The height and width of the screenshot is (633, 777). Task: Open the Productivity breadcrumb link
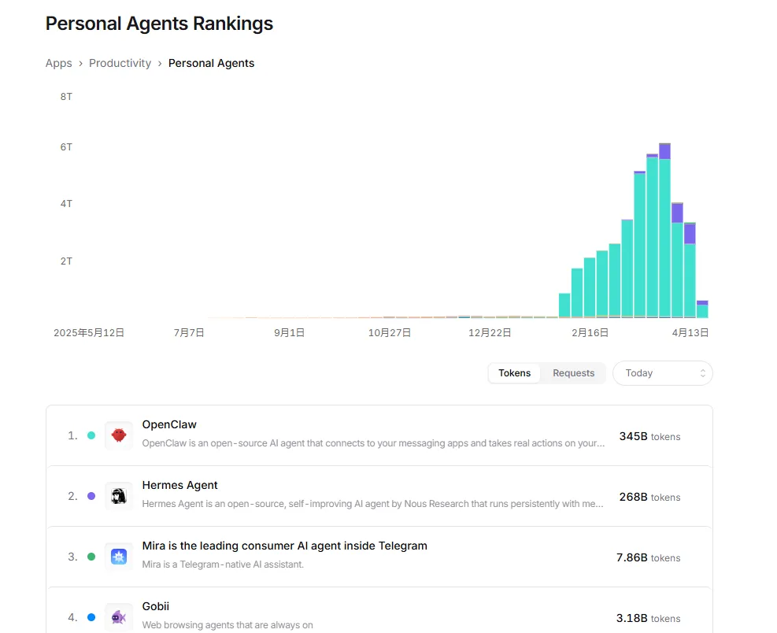[x=120, y=63]
